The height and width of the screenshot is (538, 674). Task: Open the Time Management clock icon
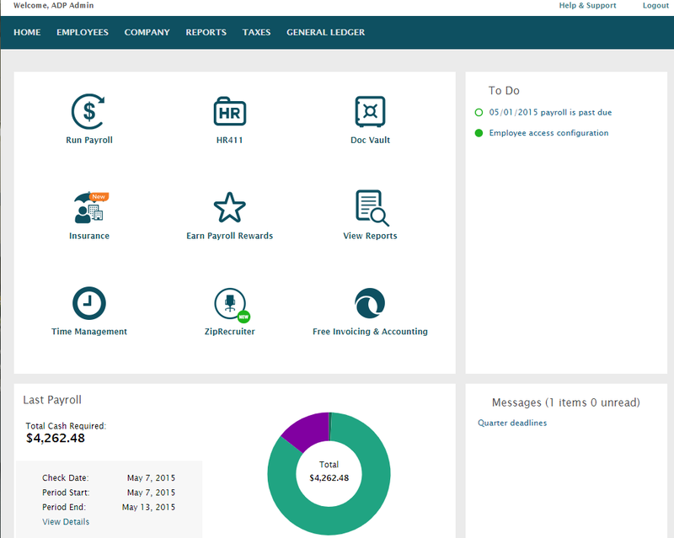pyautogui.click(x=89, y=303)
